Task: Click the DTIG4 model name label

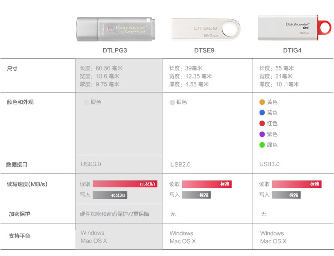Action: click(292, 50)
